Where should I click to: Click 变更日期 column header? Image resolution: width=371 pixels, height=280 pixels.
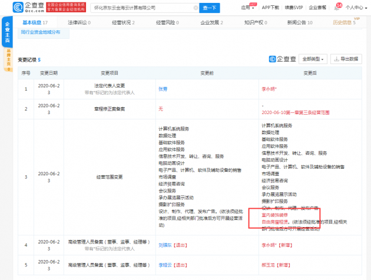[49, 73]
